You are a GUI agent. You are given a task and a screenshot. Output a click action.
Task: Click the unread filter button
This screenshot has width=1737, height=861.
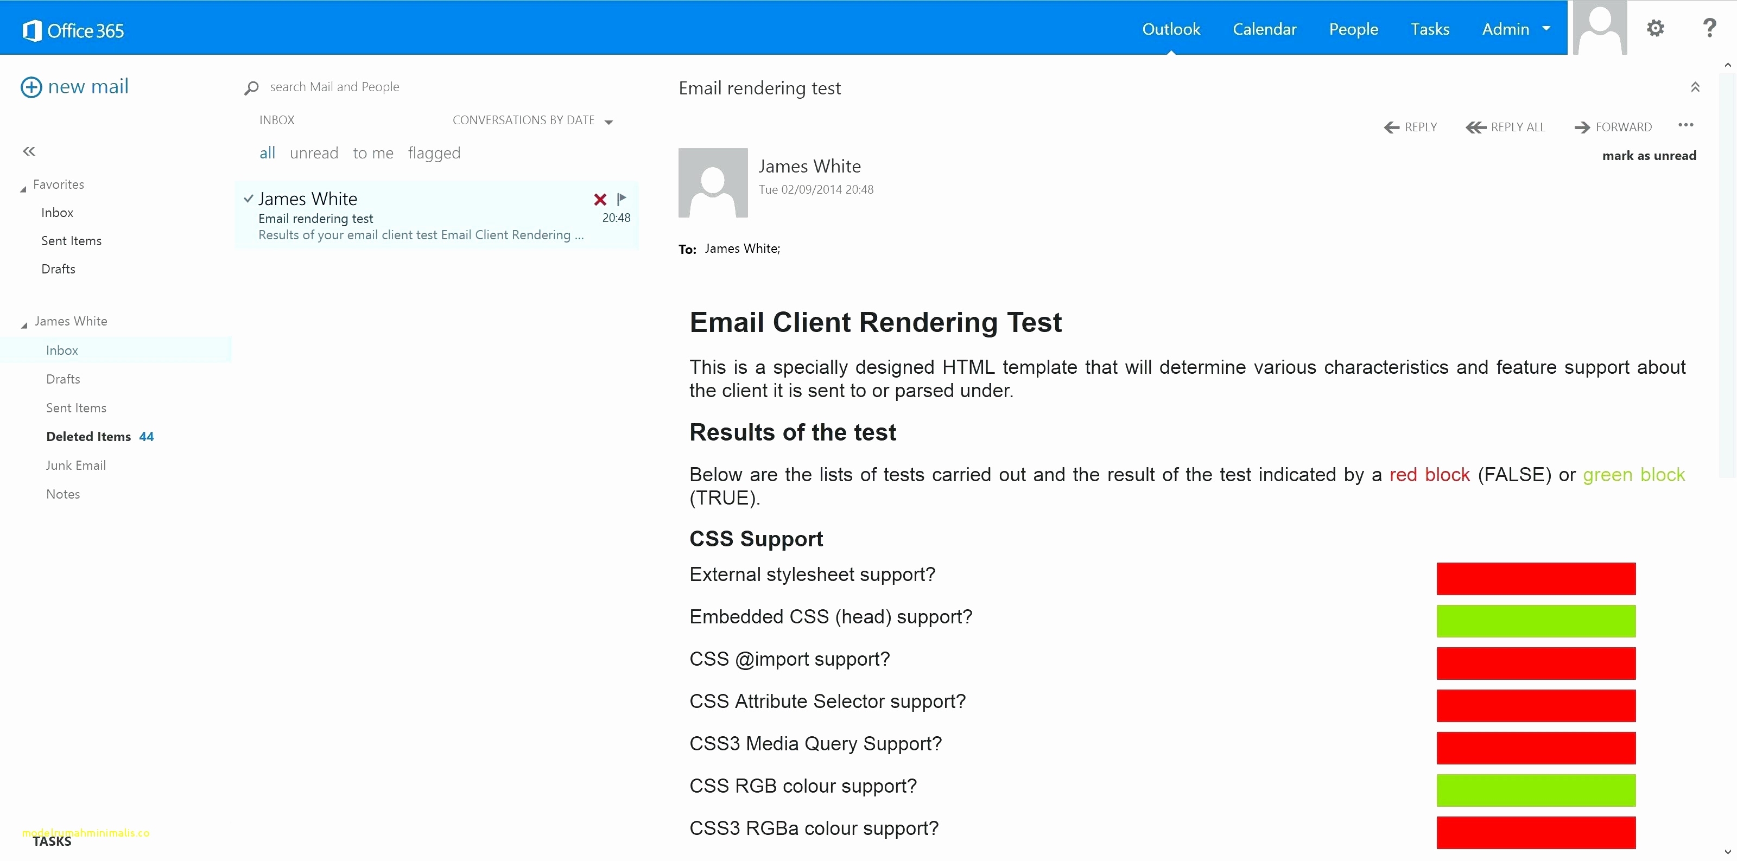click(x=313, y=152)
